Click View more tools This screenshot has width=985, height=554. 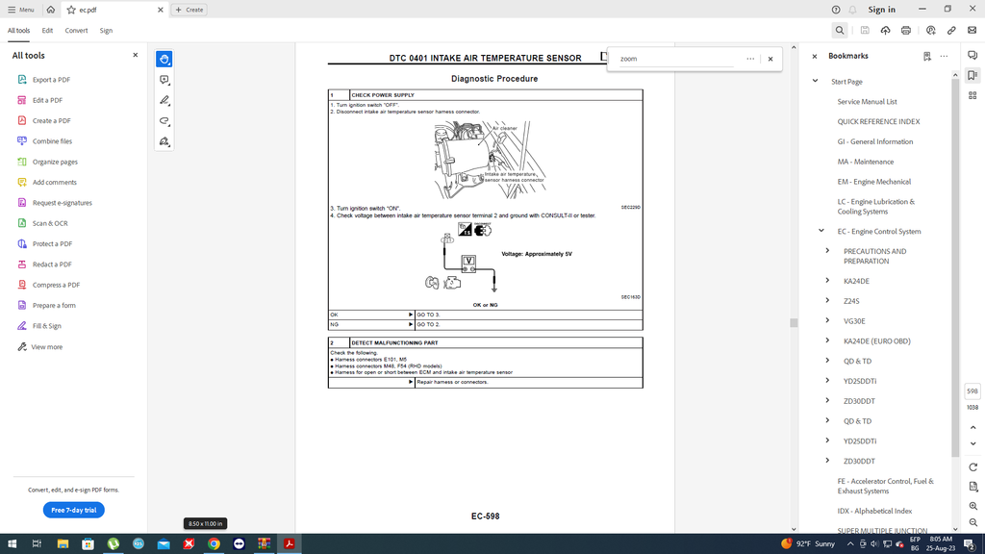pos(40,346)
